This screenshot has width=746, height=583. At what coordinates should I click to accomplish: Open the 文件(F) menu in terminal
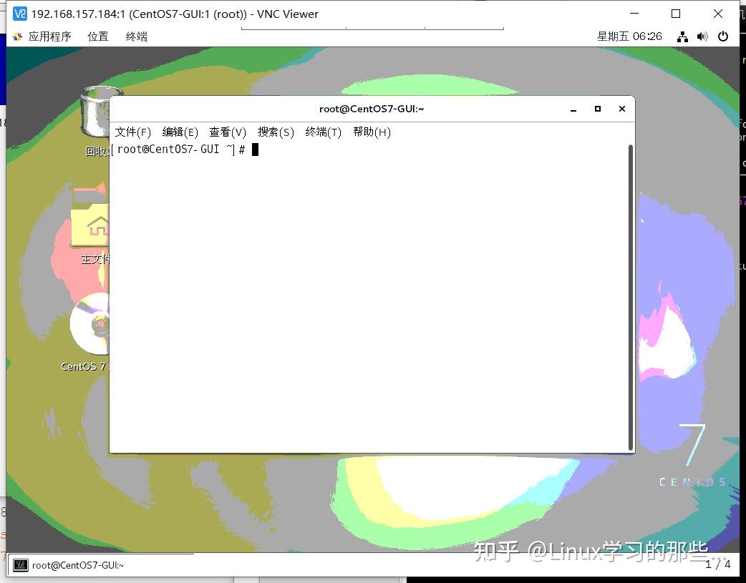pos(132,132)
